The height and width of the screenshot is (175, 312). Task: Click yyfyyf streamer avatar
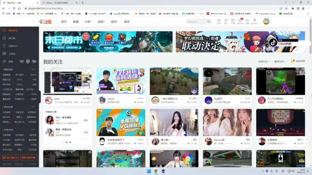102,100
